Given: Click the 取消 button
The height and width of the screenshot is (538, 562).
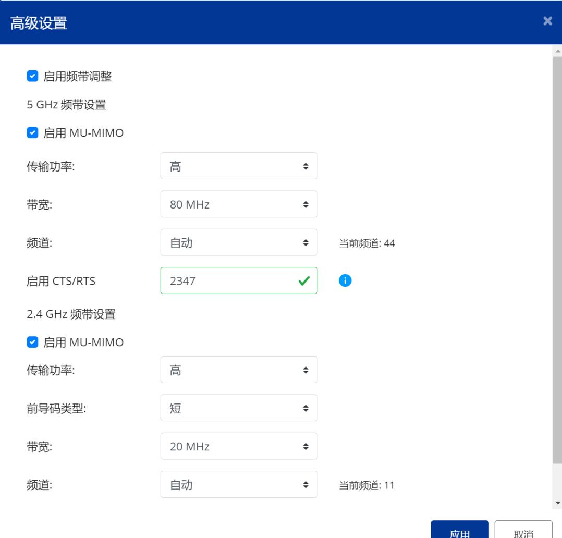Looking at the screenshot, I should pyautogui.click(x=523, y=533).
